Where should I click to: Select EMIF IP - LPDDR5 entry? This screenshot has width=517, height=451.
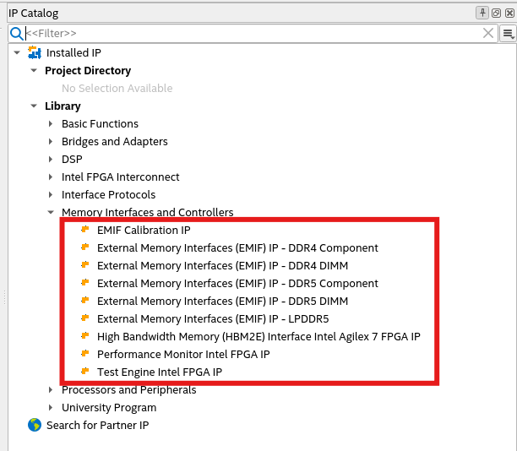tap(212, 318)
